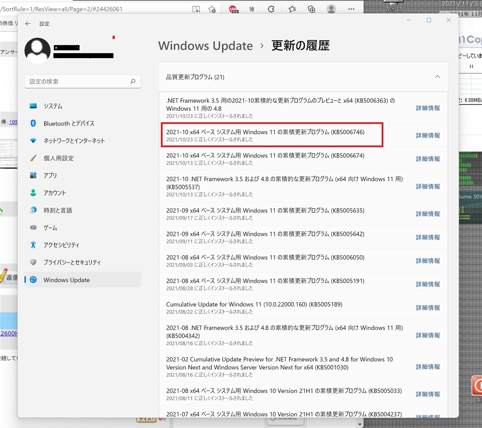
Task: Click the back arrow in Settings
Action: click(x=28, y=23)
